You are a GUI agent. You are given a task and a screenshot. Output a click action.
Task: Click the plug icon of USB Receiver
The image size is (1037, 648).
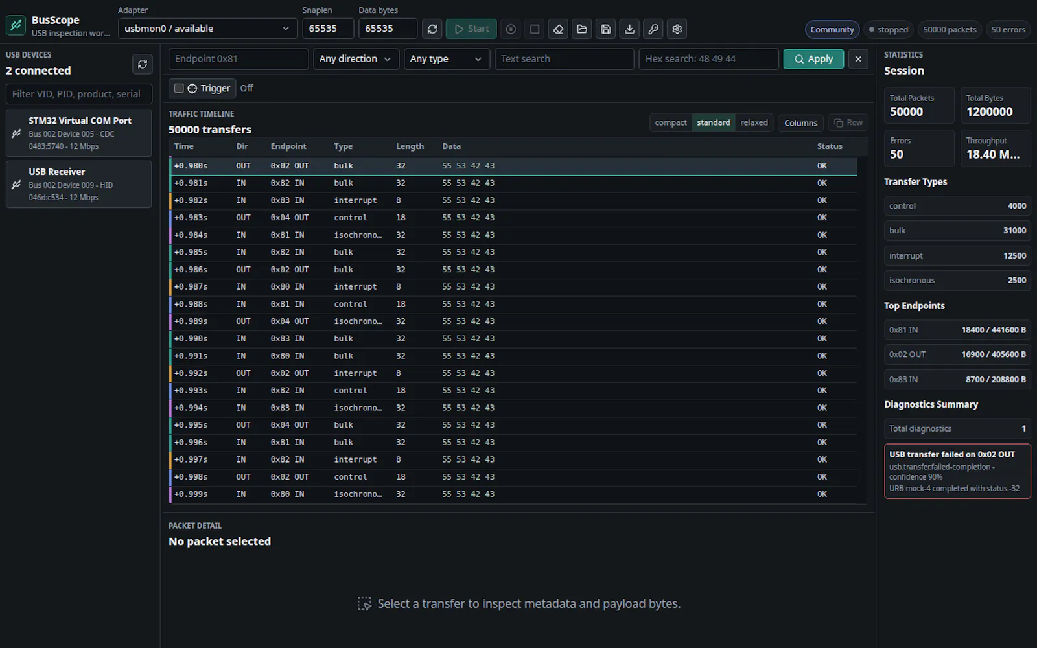point(17,185)
